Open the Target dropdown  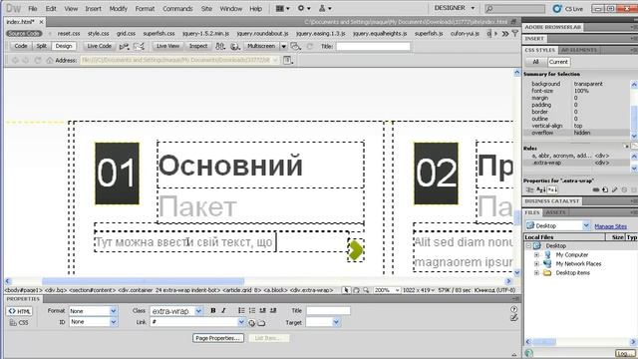coord(336,322)
